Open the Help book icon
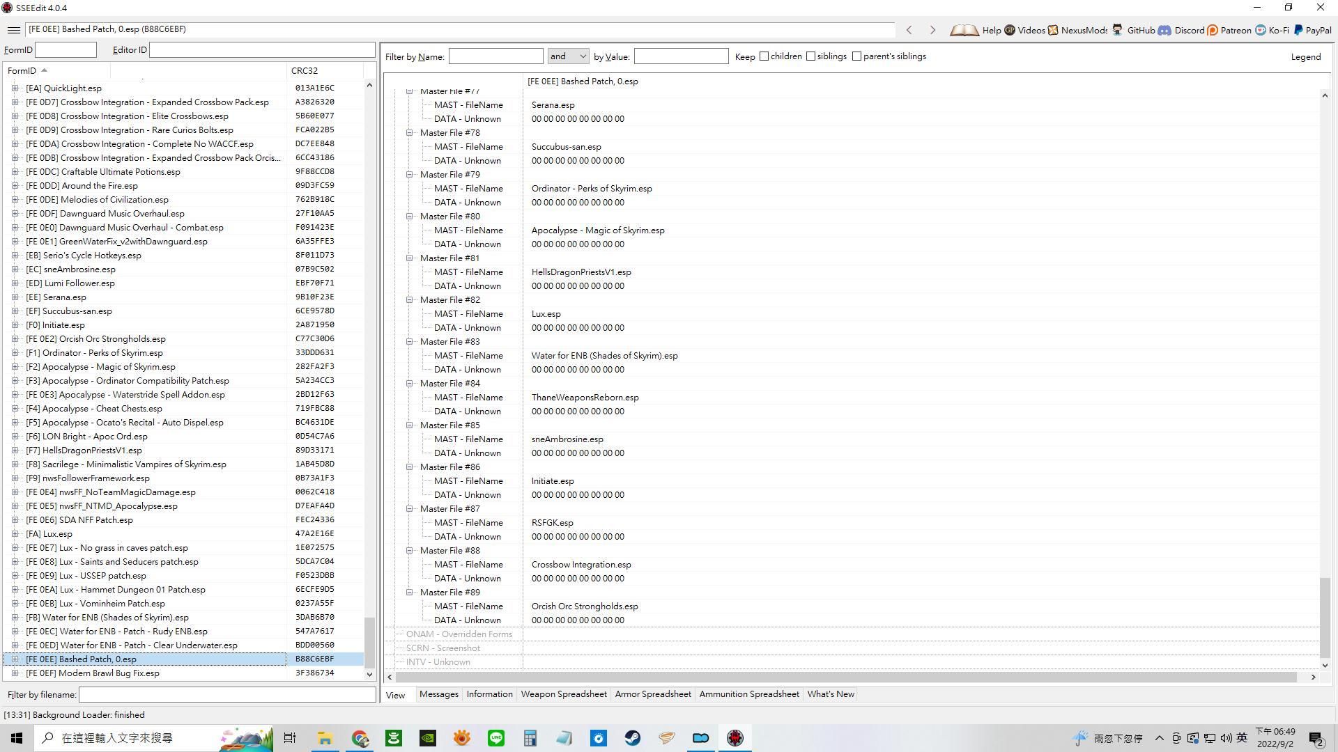Image resolution: width=1338 pixels, height=752 pixels. click(964, 30)
